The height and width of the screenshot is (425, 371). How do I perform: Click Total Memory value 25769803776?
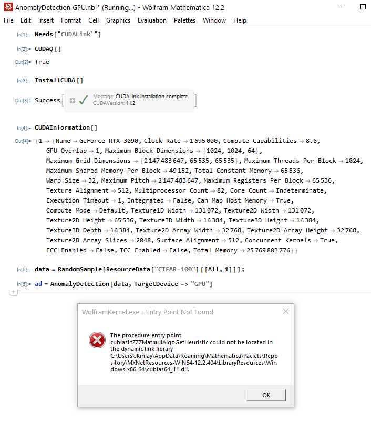(x=268, y=250)
